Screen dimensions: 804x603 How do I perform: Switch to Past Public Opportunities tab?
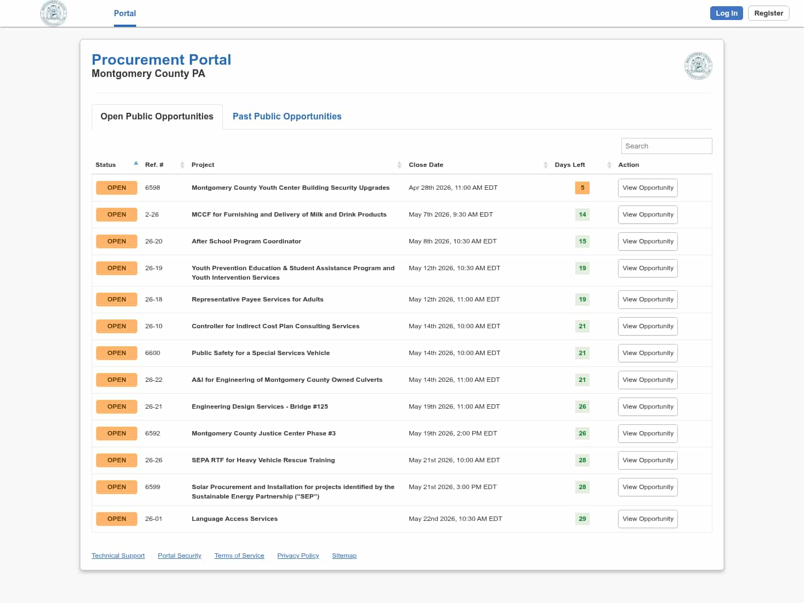coord(287,117)
